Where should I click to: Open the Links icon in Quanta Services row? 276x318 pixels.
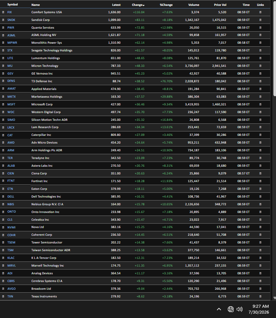(x=260, y=28)
